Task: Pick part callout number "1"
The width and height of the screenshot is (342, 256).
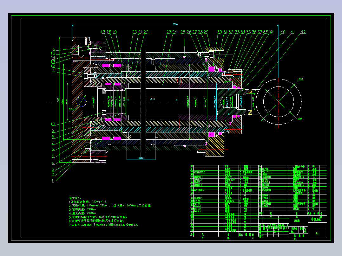Action: pyautogui.click(x=52, y=181)
